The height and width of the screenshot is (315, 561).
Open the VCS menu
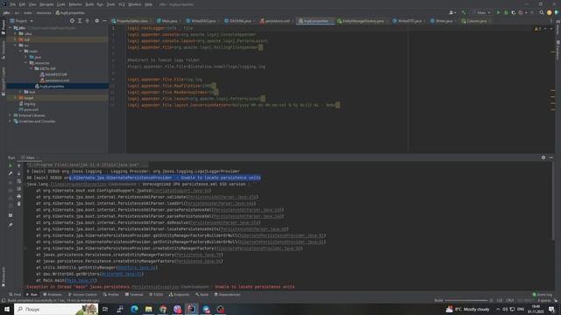122,4
